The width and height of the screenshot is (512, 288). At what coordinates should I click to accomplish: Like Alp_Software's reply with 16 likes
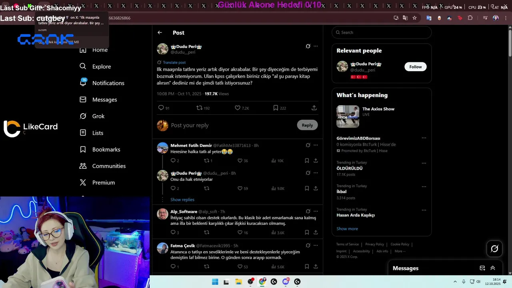(240, 232)
